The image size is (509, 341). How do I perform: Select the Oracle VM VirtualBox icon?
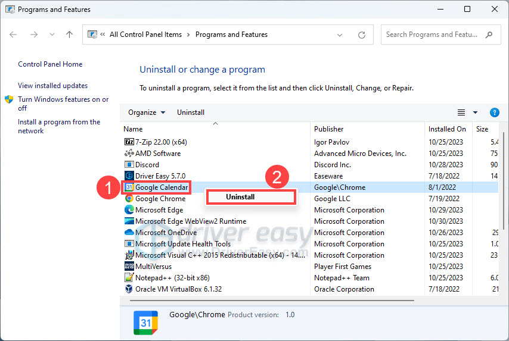[129, 289]
